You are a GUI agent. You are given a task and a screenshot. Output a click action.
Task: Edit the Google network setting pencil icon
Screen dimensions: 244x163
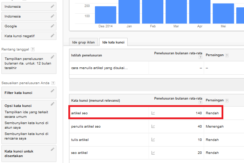tap(53, 26)
